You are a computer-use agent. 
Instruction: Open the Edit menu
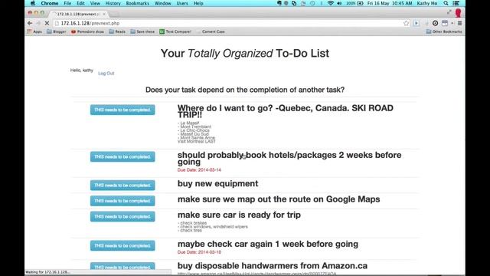pos(80,3)
